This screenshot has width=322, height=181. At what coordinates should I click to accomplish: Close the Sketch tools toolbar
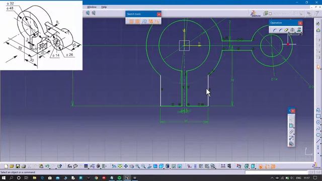(x=159, y=14)
